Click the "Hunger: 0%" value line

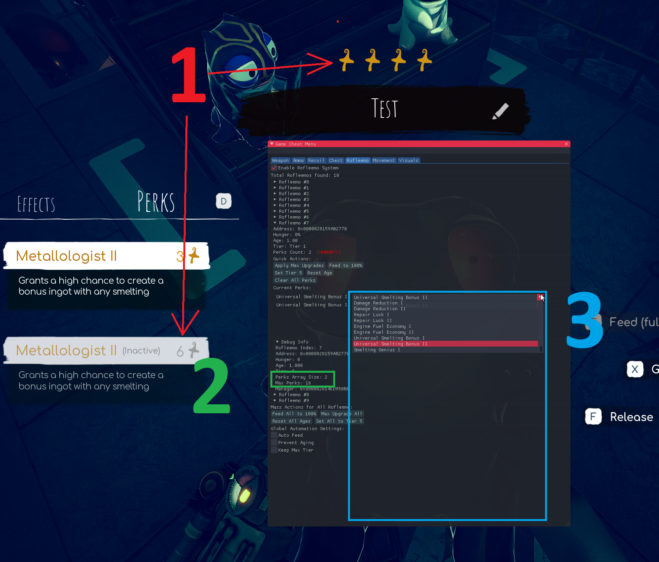287,235
